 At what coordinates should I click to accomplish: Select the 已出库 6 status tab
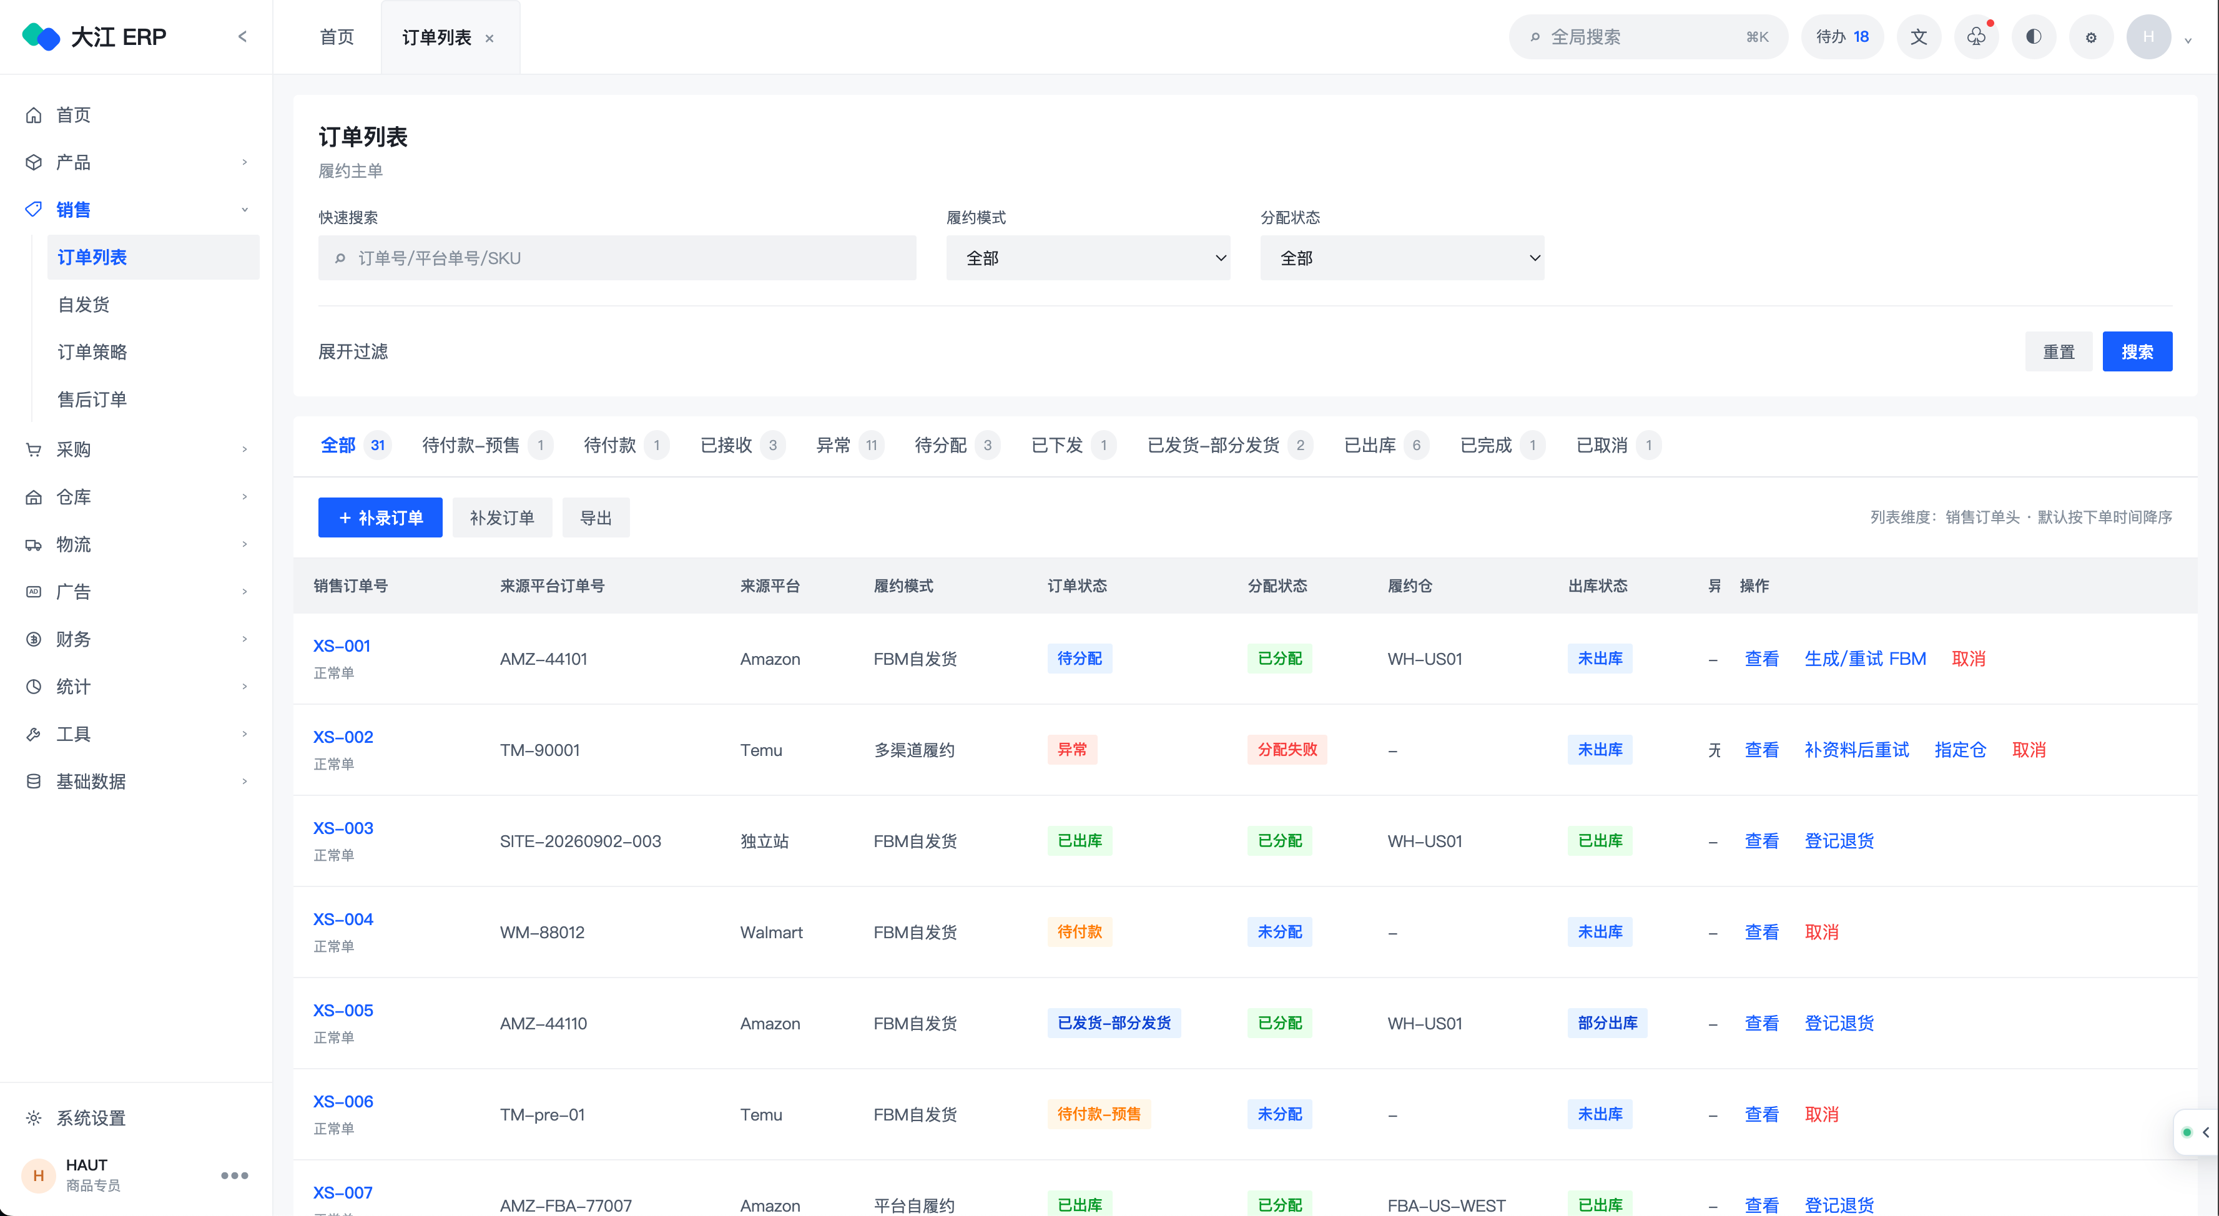(x=1386, y=445)
